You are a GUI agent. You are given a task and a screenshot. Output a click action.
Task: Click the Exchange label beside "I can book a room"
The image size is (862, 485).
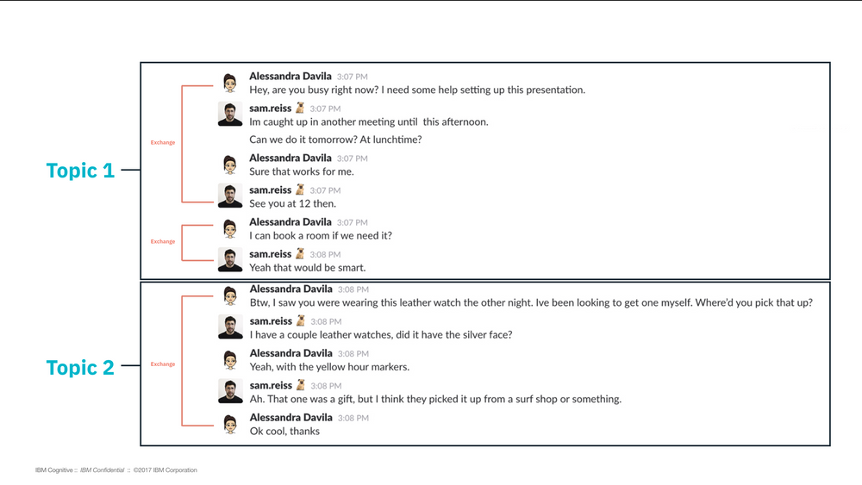[x=163, y=242]
